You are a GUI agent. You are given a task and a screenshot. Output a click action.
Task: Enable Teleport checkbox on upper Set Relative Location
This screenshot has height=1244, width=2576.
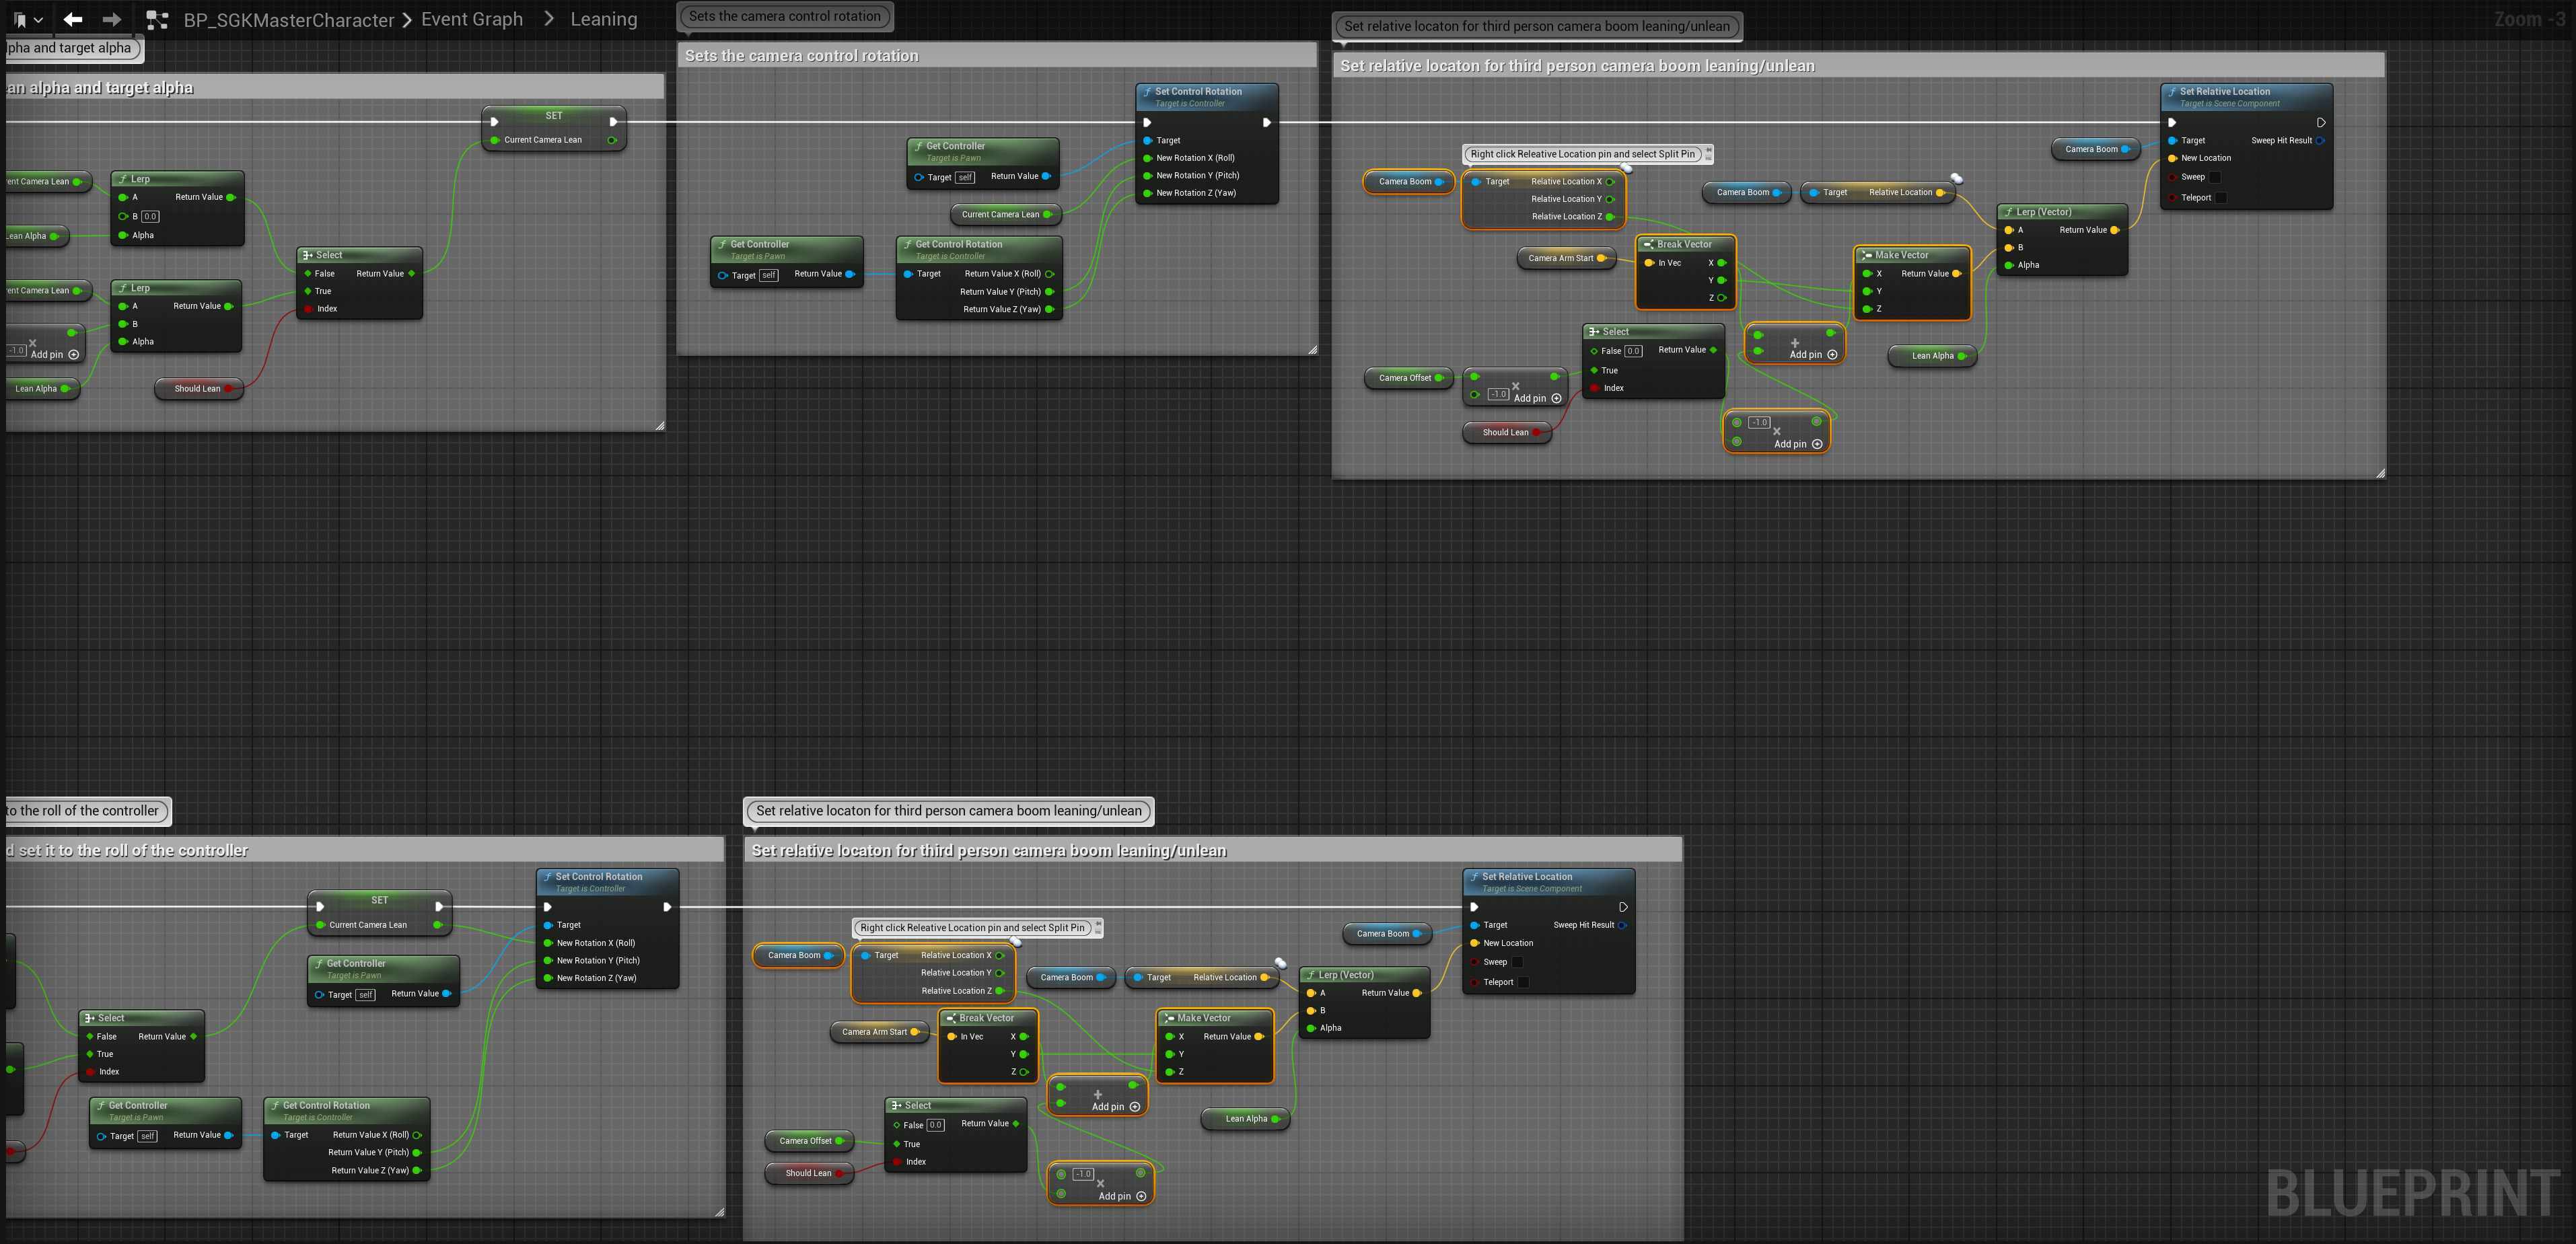tap(2221, 197)
